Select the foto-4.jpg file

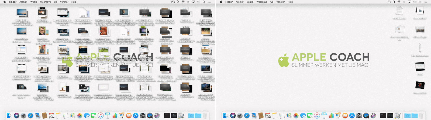[x=63, y=87]
